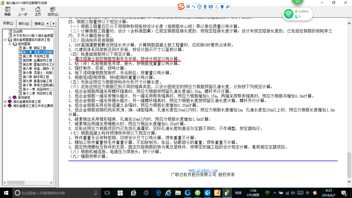
Task: Open the blue G Glodon taskbar icon
Action: pos(188,193)
